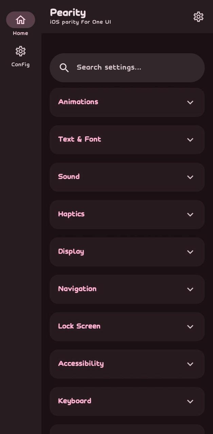Viewport: 213px width, 434px height.
Task: Expand the Text & Font chevron
Action: pos(190,140)
